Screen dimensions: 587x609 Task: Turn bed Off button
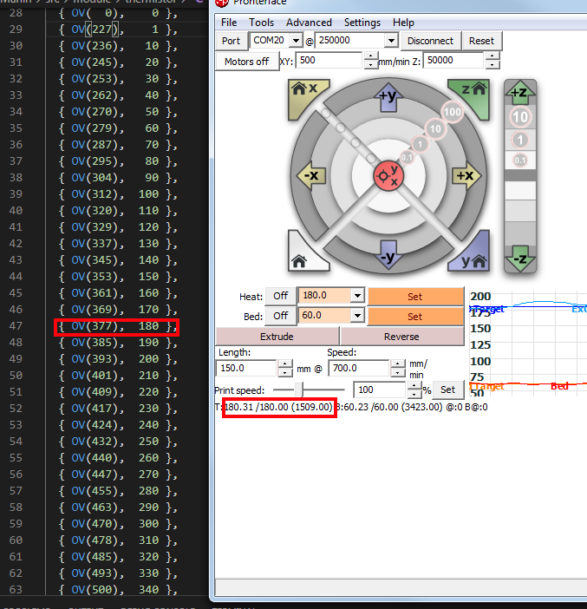[x=280, y=316]
